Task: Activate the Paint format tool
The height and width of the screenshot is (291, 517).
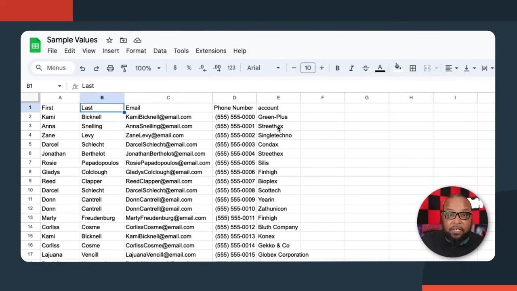Action: pyautogui.click(x=124, y=68)
